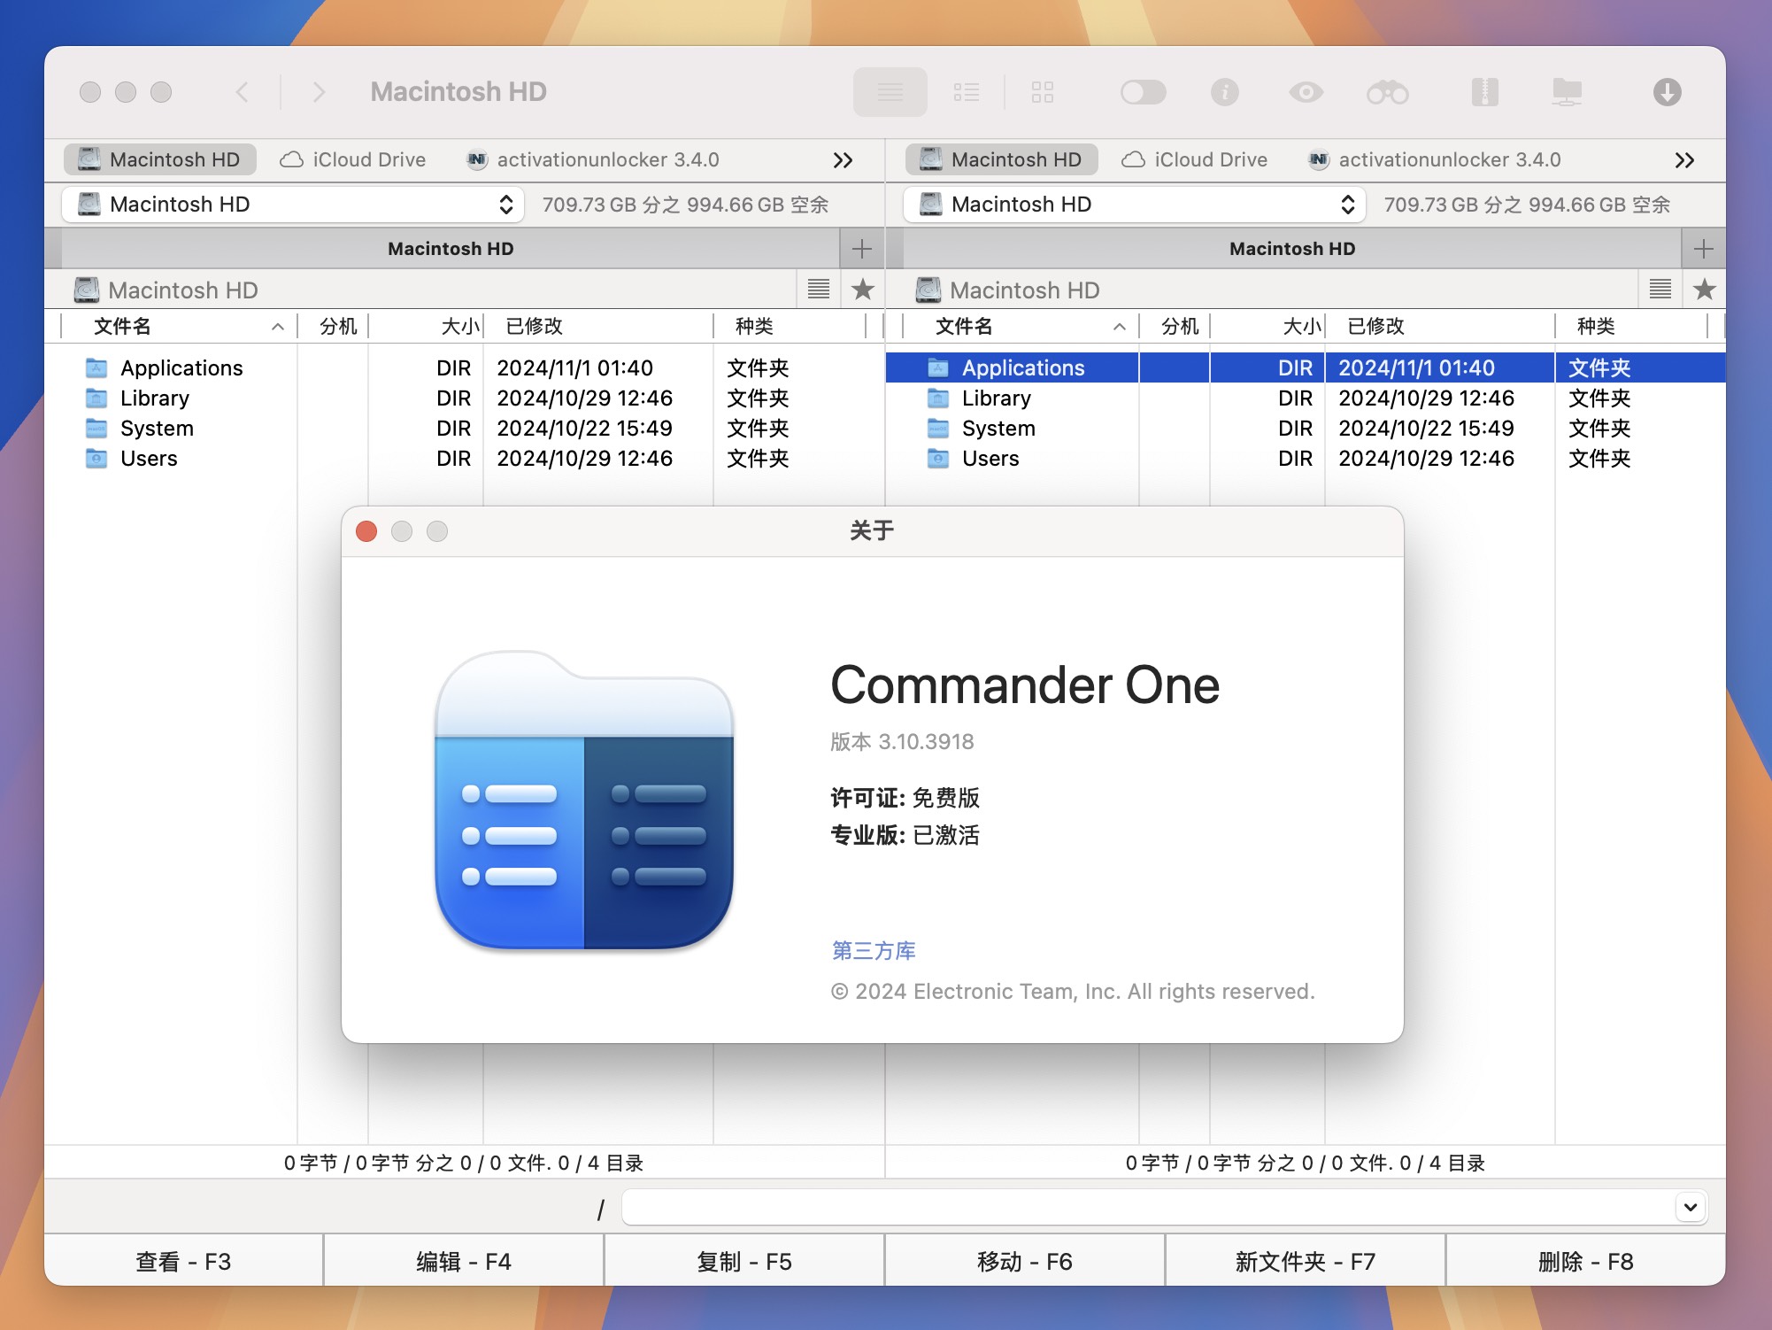Select Applications folder in left panel
1772x1330 pixels.
(x=464, y=367)
